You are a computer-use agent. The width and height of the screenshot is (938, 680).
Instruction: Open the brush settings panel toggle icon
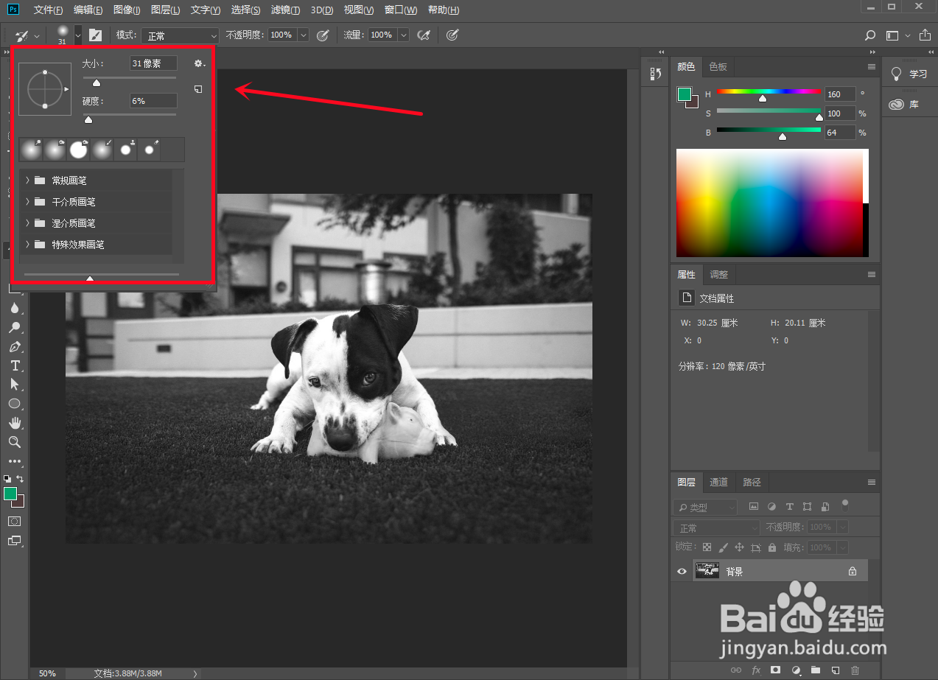click(x=95, y=35)
